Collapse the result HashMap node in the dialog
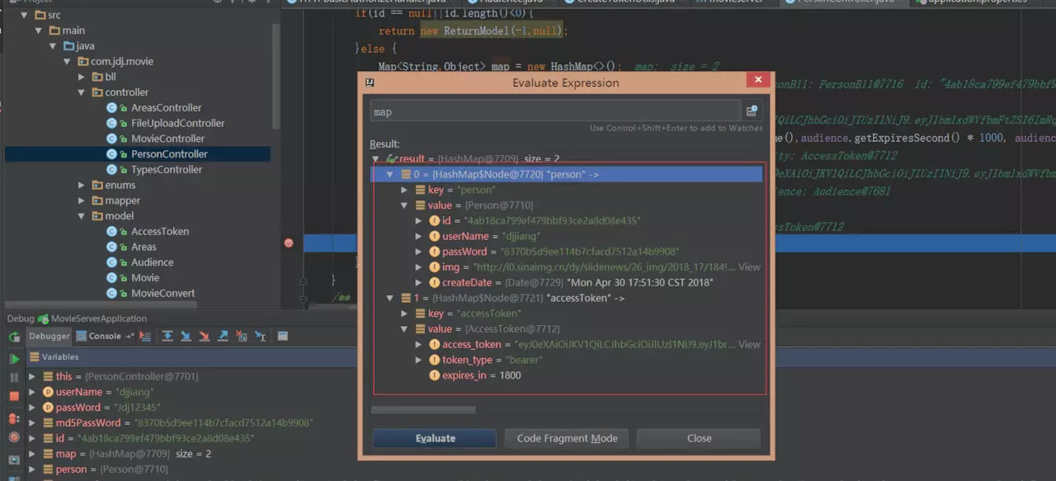 pos(376,158)
